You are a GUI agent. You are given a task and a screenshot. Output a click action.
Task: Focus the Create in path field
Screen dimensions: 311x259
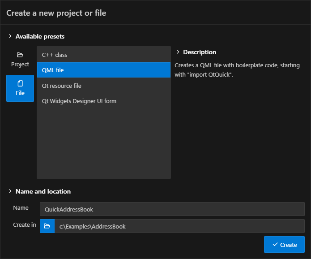[x=179, y=226]
